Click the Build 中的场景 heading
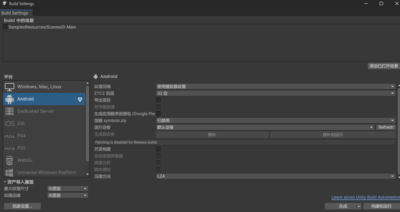The height and width of the screenshot is (212, 400). 19,20
